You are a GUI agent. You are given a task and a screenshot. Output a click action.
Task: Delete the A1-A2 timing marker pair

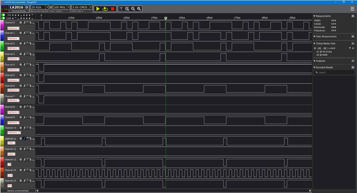(353, 48)
